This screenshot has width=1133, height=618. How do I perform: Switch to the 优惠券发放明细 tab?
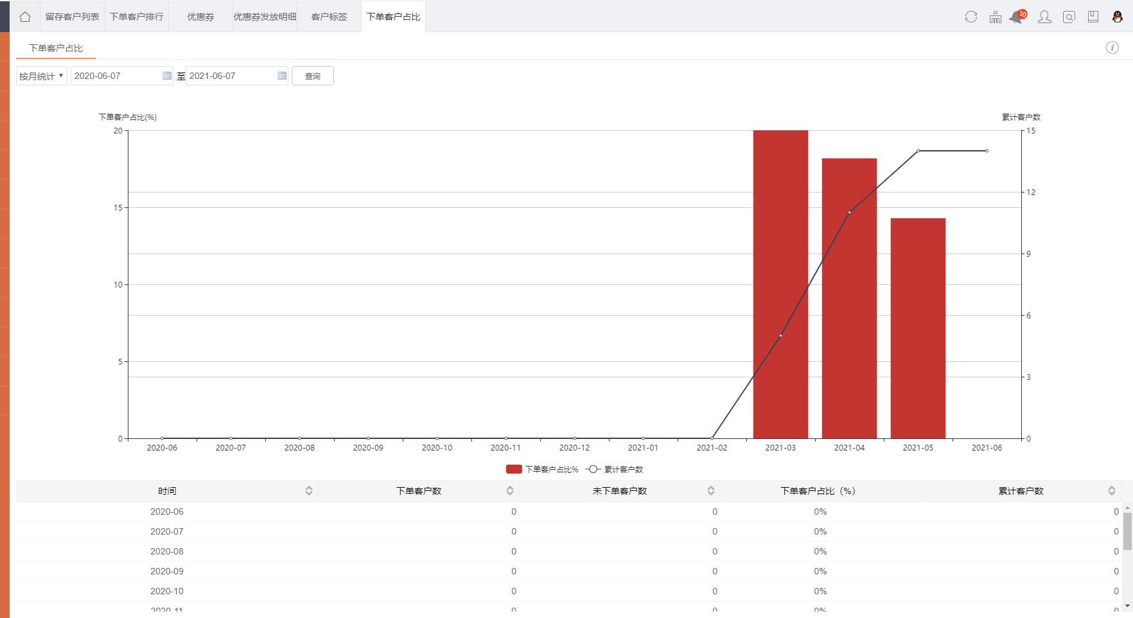coord(265,17)
